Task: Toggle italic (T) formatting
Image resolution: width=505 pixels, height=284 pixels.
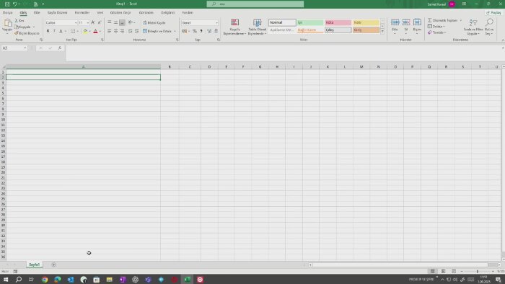Action: tap(54, 31)
